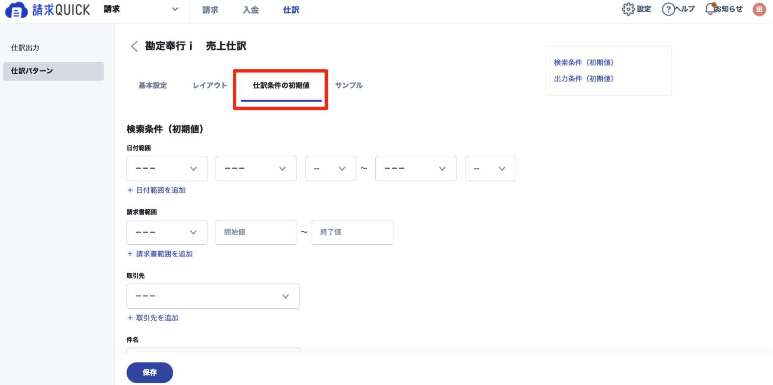The height and width of the screenshot is (385, 773).
Task: Jump to 出力条件（初期値） section link
Action: pyautogui.click(x=583, y=79)
